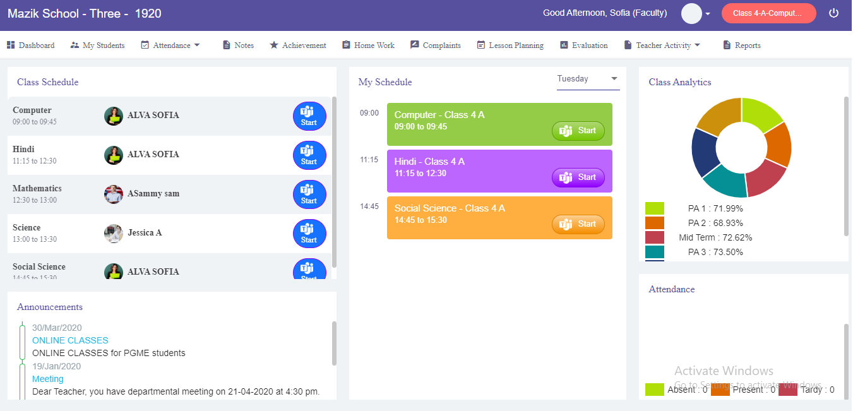Start Teams class for Science in Class Schedule
The width and height of the screenshot is (865, 411).
click(x=309, y=234)
